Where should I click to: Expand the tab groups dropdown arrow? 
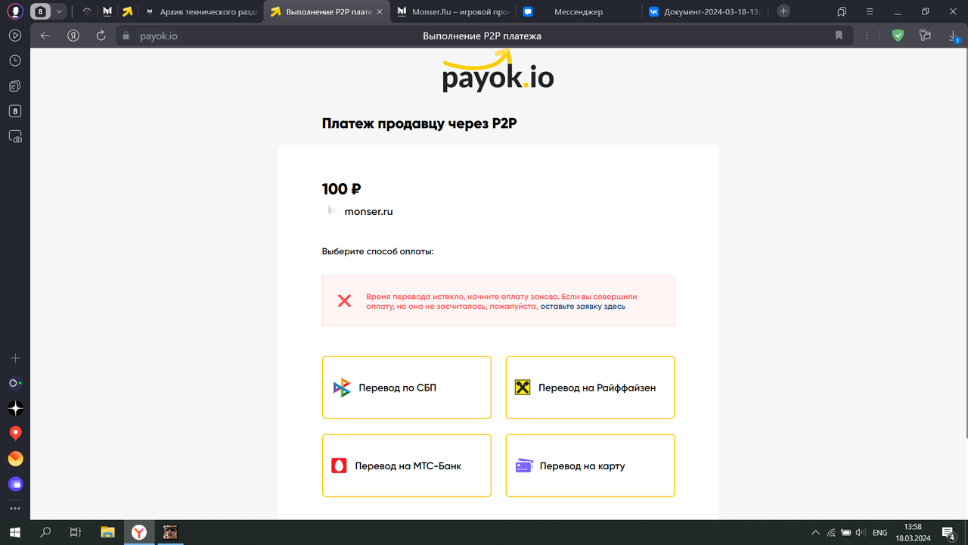[x=59, y=11]
